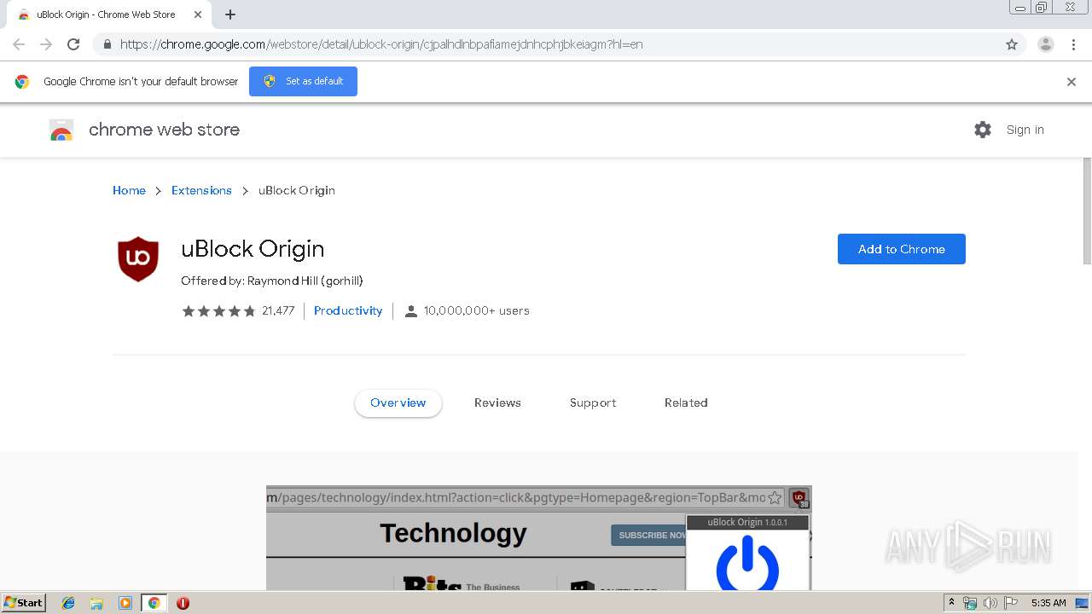Click the network tray icon

[970, 603]
